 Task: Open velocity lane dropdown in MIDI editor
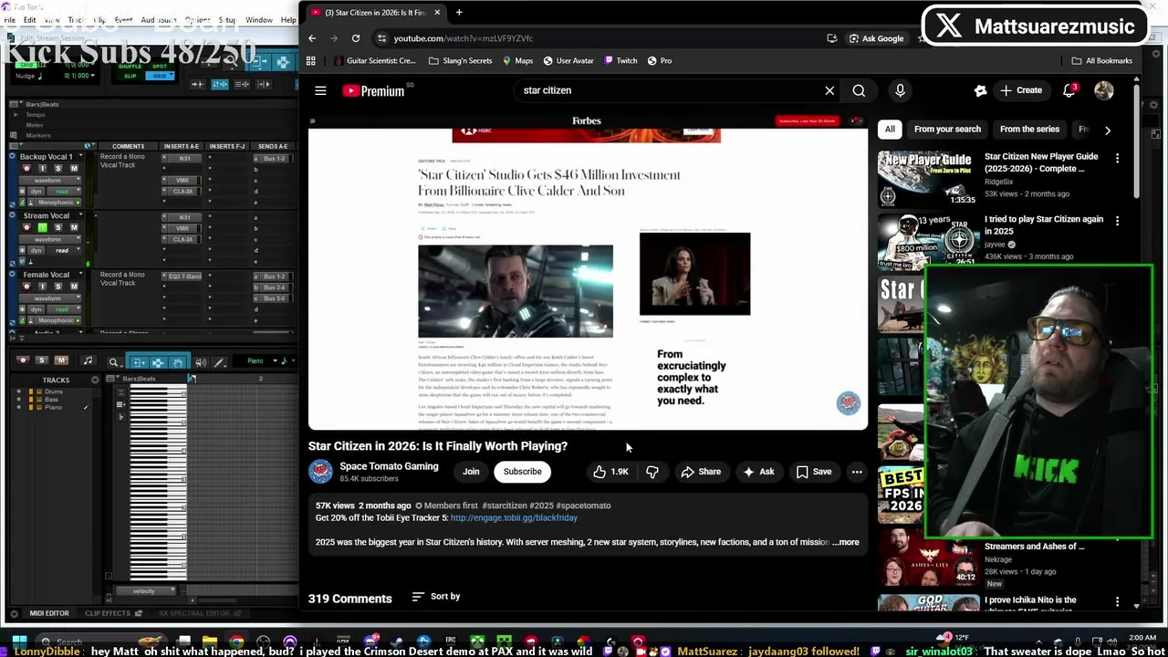click(x=146, y=591)
